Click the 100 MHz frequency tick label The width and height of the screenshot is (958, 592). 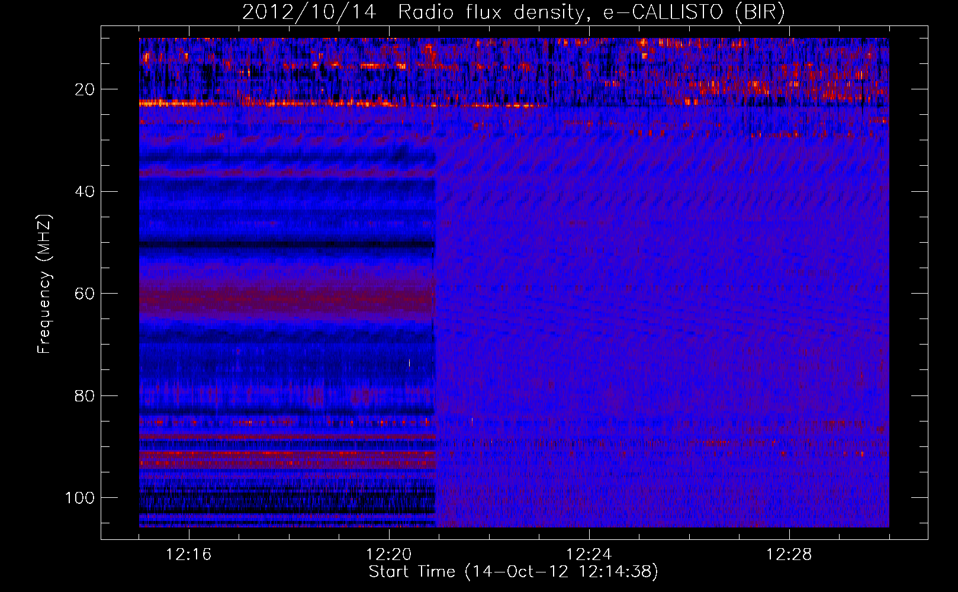(80, 498)
